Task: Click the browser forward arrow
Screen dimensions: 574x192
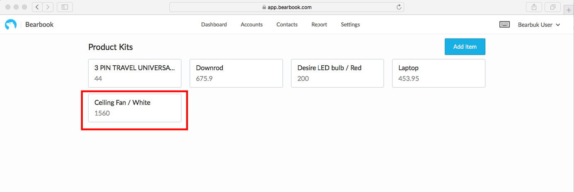Action: pos(48,7)
